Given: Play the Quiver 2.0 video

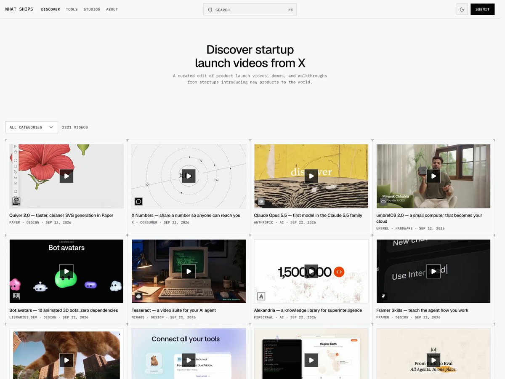Looking at the screenshot, I should (x=66, y=176).
